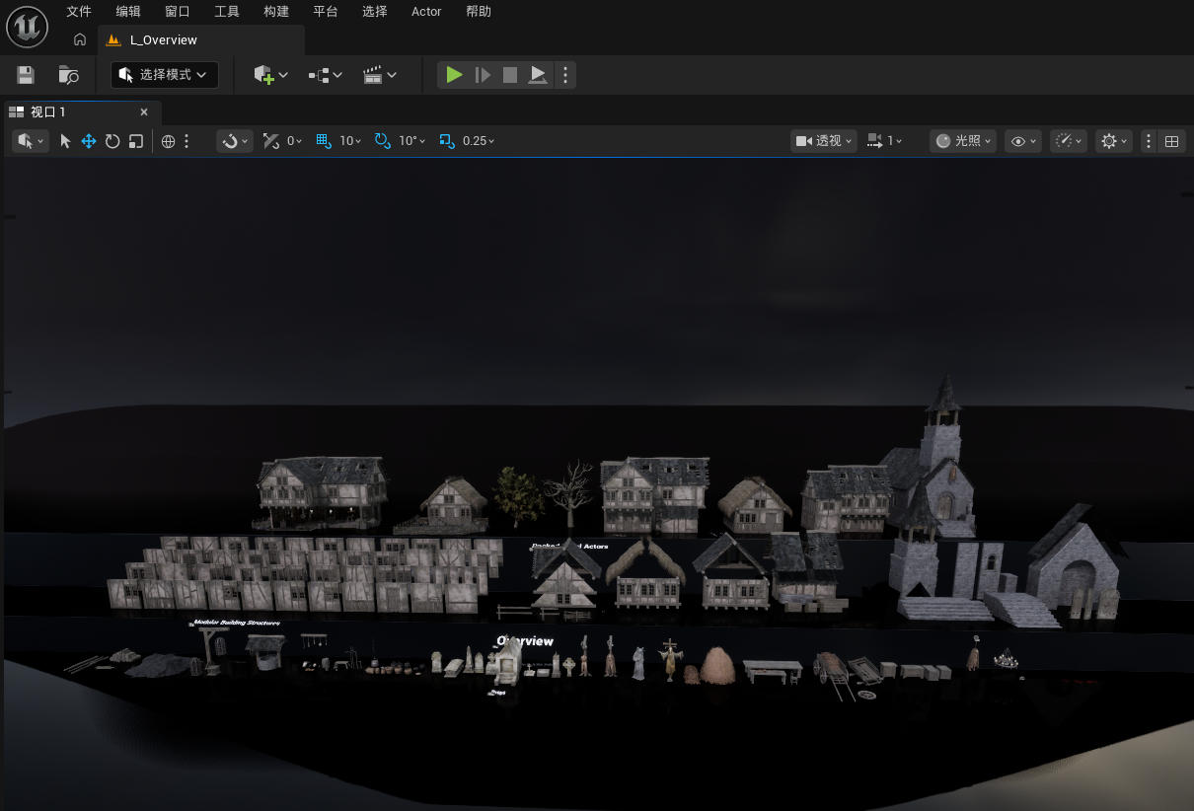Viewport: 1194px width, 811px height.
Task: Open the show flags eye dropdown
Action: click(1023, 141)
